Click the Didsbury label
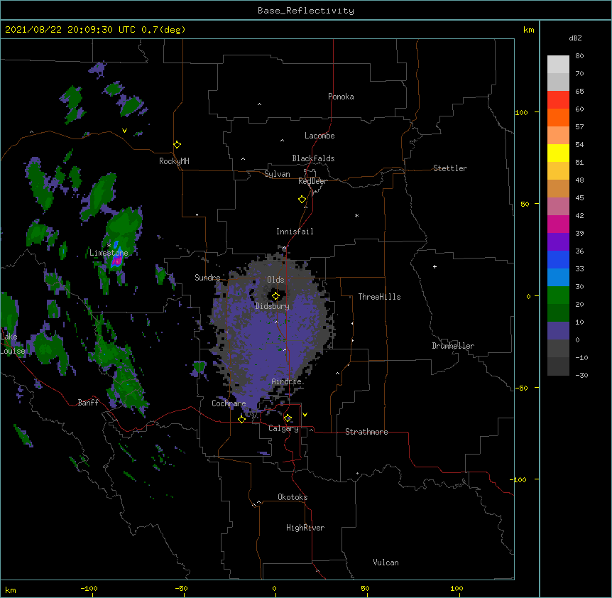The height and width of the screenshot is (598, 612). (x=273, y=306)
